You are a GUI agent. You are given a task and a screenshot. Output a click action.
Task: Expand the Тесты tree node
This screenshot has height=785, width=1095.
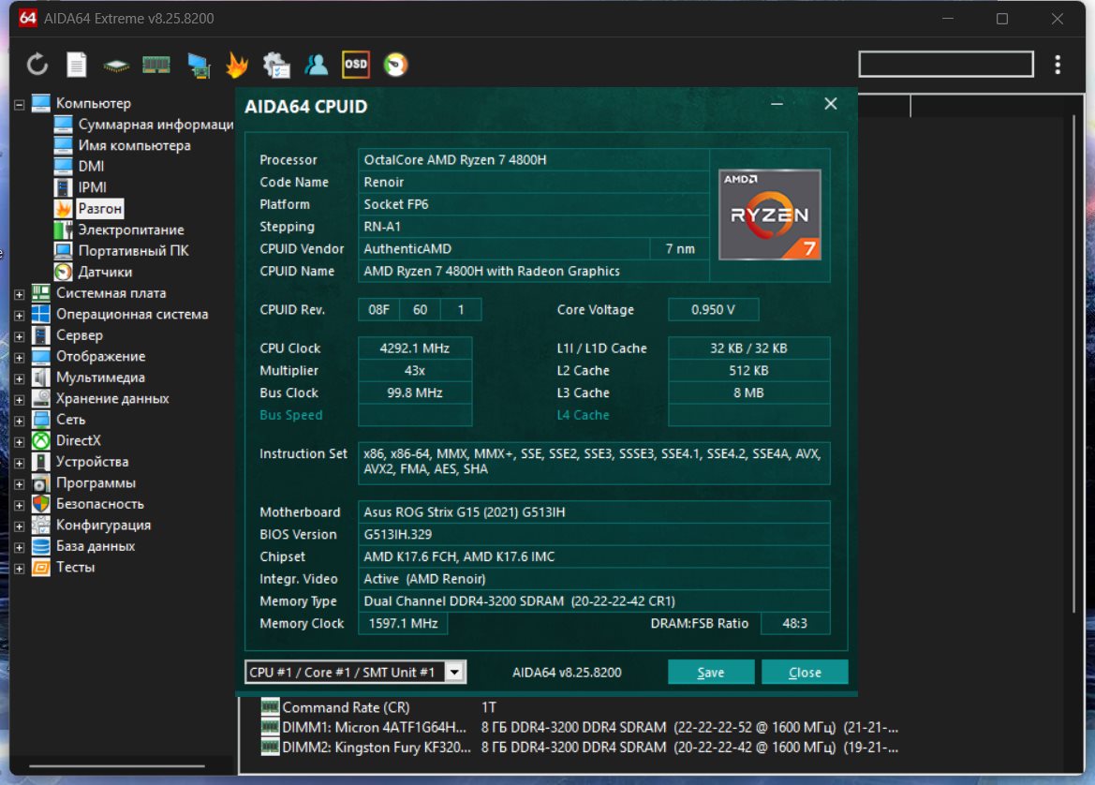(x=19, y=568)
